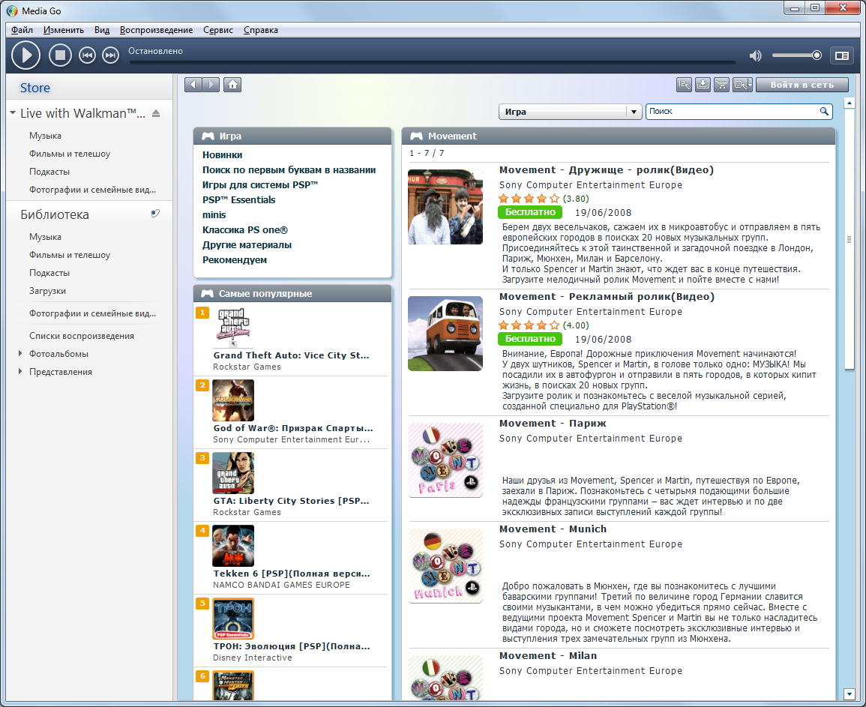Viewport: 866px width, 707px height.
Task: Open the Классика PS one link
Action: pos(244,229)
